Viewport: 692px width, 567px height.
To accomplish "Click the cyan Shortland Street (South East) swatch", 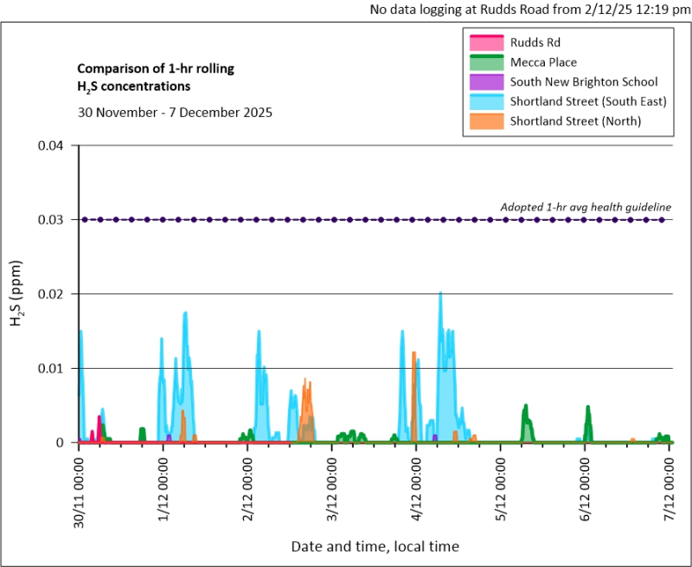I will point(486,101).
